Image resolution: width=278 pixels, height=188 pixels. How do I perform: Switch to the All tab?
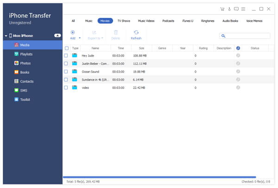(x=73, y=21)
